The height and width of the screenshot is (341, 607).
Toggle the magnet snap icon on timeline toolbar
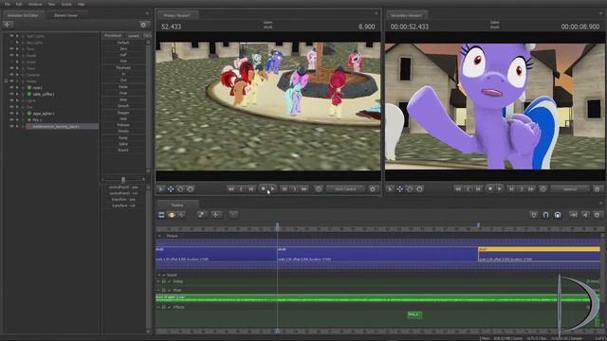click(x=545, y=215)
